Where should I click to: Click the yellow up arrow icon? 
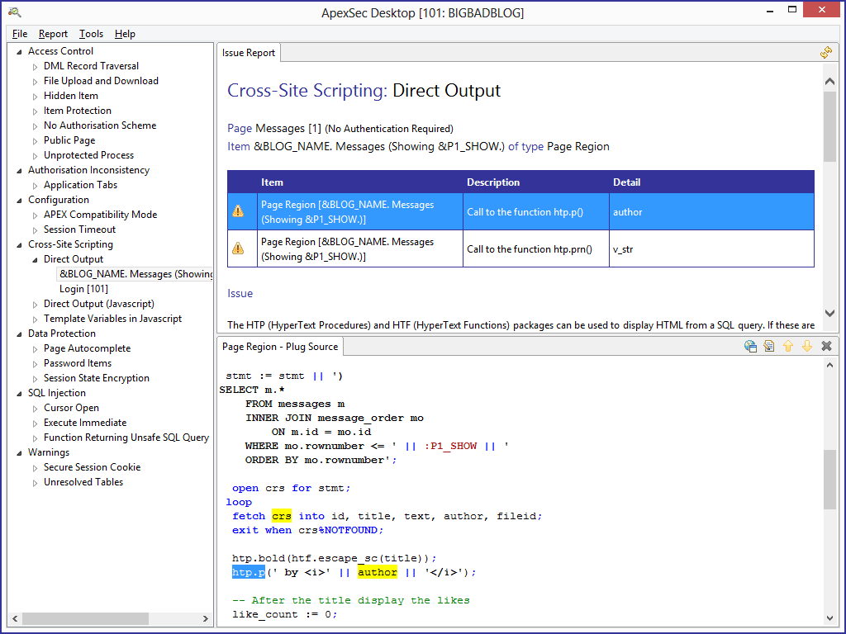(788, 347)
